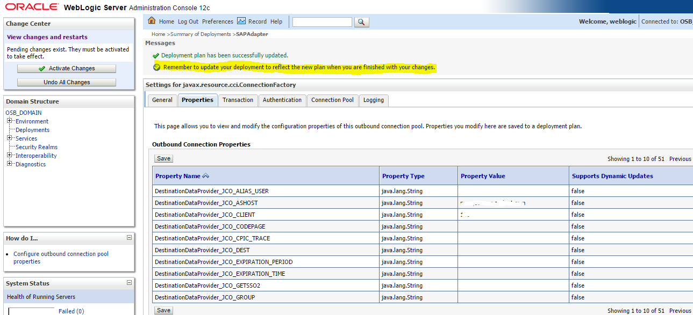The image size is (693, 315).
Task: Expand the Environment tree node
Action: (x=8, y=121)
